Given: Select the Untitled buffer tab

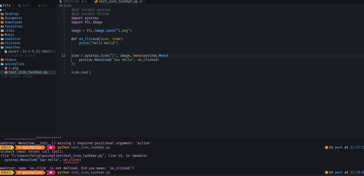Looking at the screenshot, I should pyautogui.click(x=71, y=2).
